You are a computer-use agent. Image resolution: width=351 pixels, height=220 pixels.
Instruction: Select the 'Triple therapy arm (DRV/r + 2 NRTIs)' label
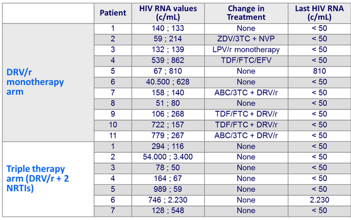(x=37, y=178)
